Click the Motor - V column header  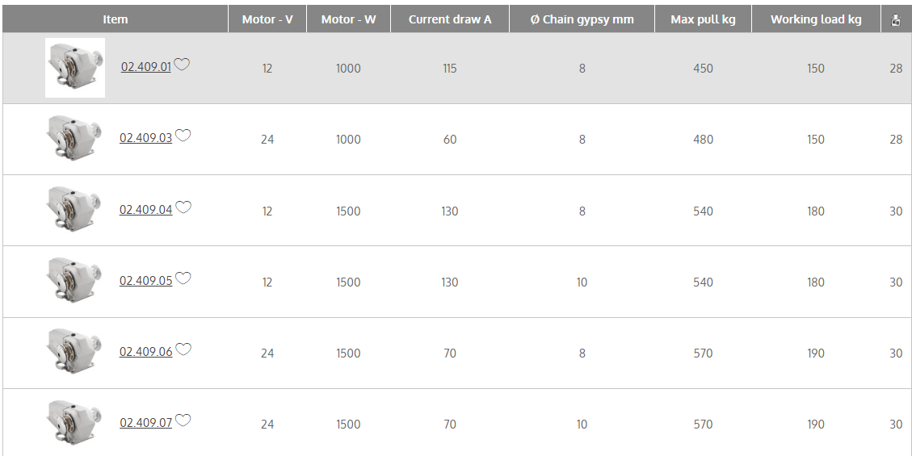[267, 19]
